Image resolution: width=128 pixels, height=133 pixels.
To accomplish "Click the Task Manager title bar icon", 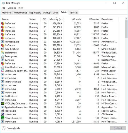I will click(x=3, y=3).
